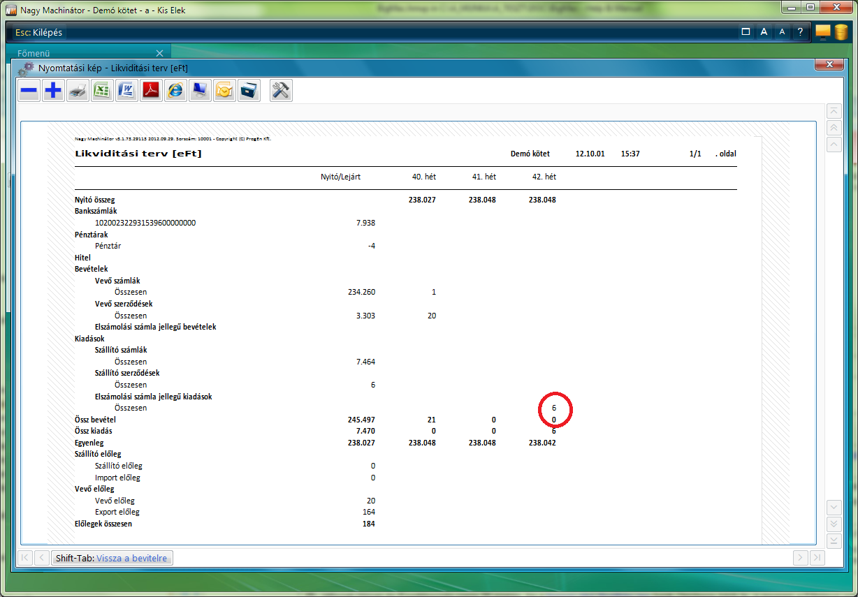The height and width of the screenshot is (597, 858).
Task: Send the report via Outlook email icon
Action: click(224, 91)
